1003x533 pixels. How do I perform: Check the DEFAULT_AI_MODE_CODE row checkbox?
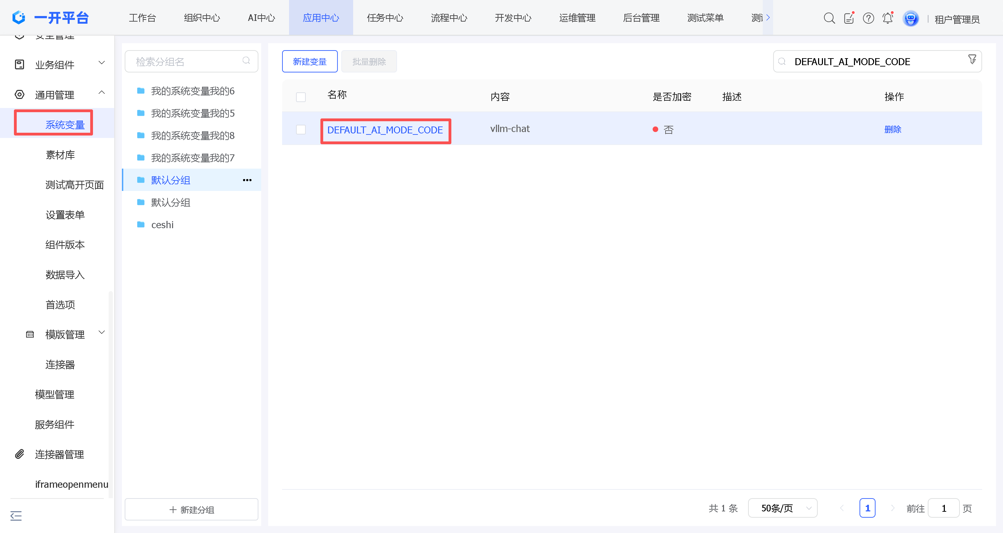[x=301, y=129]
